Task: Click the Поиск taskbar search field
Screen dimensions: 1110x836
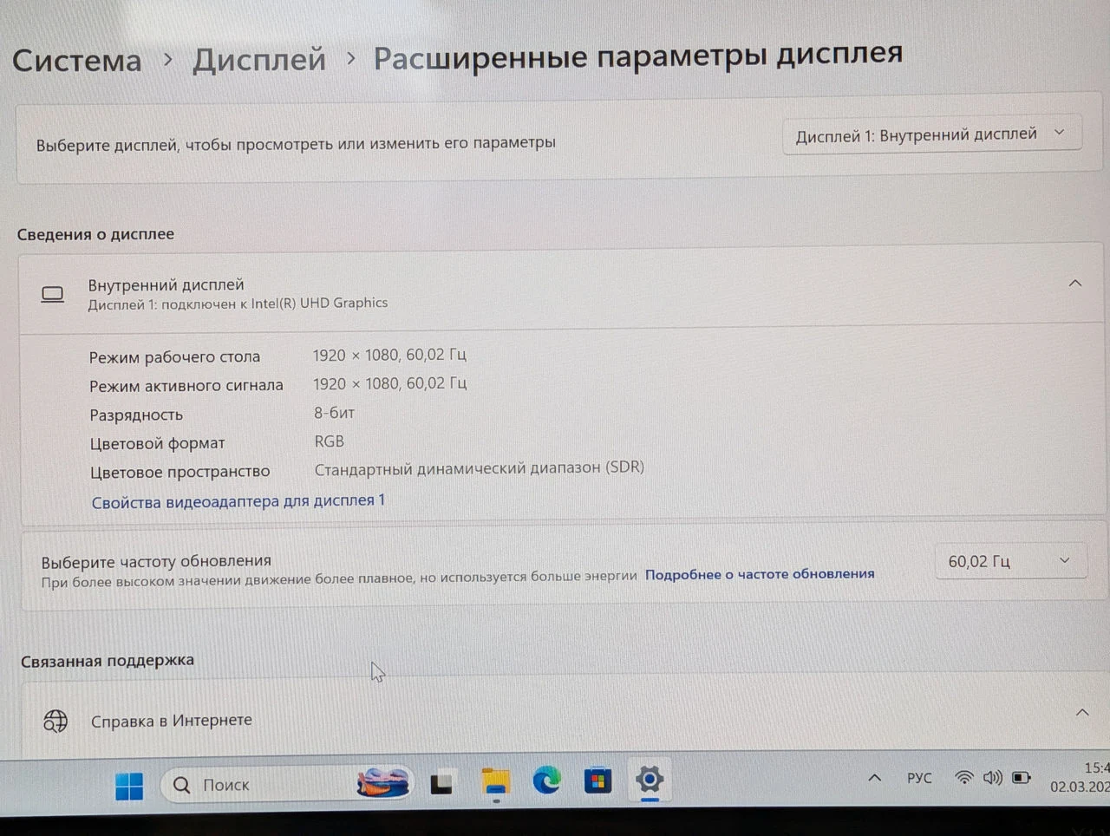Action: tap(285, 784)
